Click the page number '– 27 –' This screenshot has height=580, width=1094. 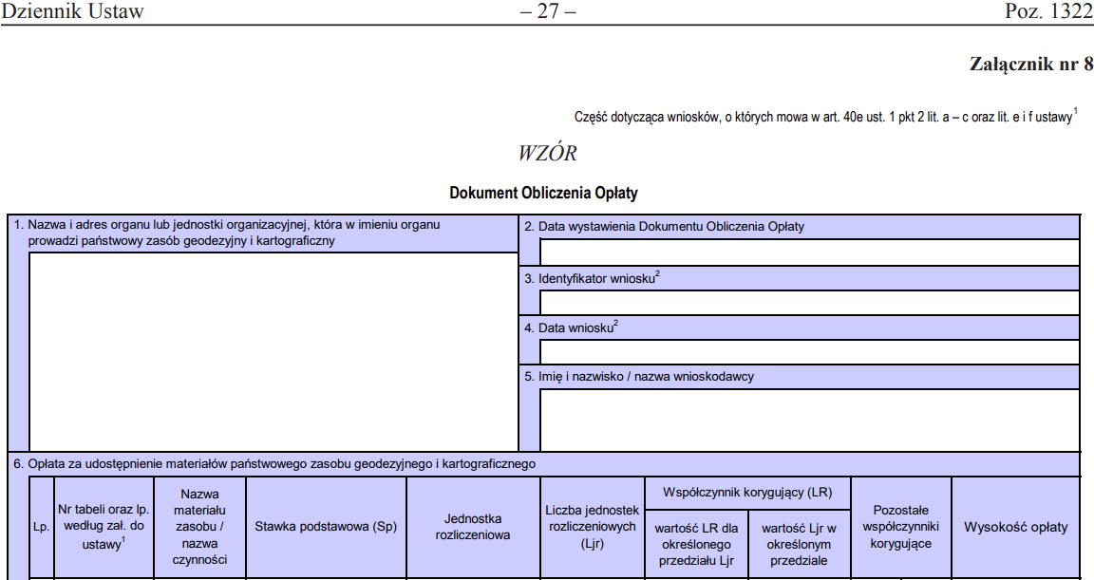coord(548,12)
